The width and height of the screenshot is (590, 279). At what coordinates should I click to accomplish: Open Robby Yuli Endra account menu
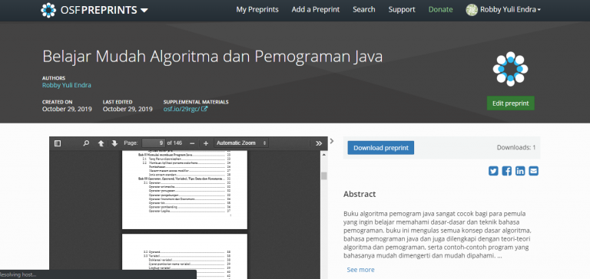coord(503,10)
